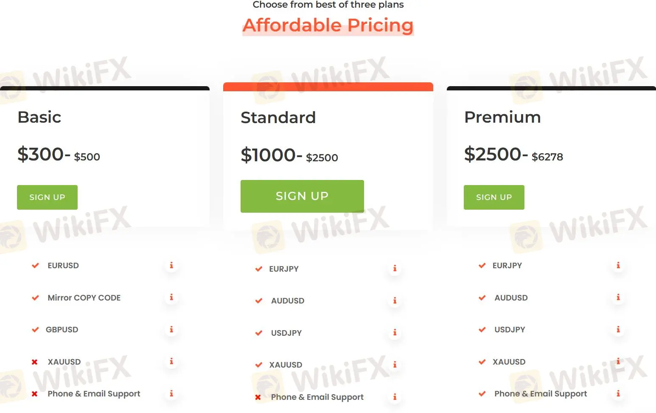Click info icon for Premium Phone & Email Support

point(618,393)
